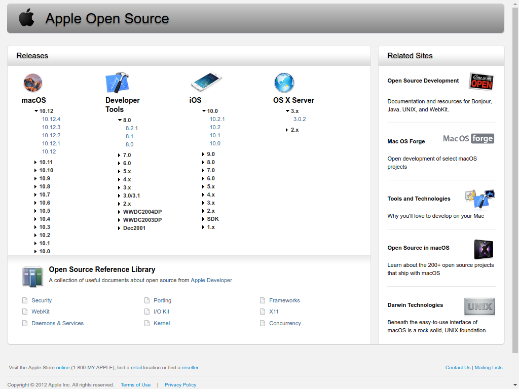519x389 pixels.
Task: Click the document icon beside Security
Action: tap(25, 300)
